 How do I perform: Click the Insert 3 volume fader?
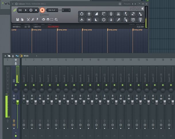tap(44, 102)
